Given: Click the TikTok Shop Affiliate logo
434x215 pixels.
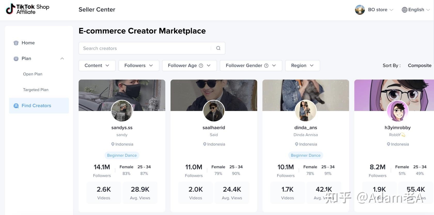Looking at the screenshot, I should pyautogui.click(x=27, y=9).
